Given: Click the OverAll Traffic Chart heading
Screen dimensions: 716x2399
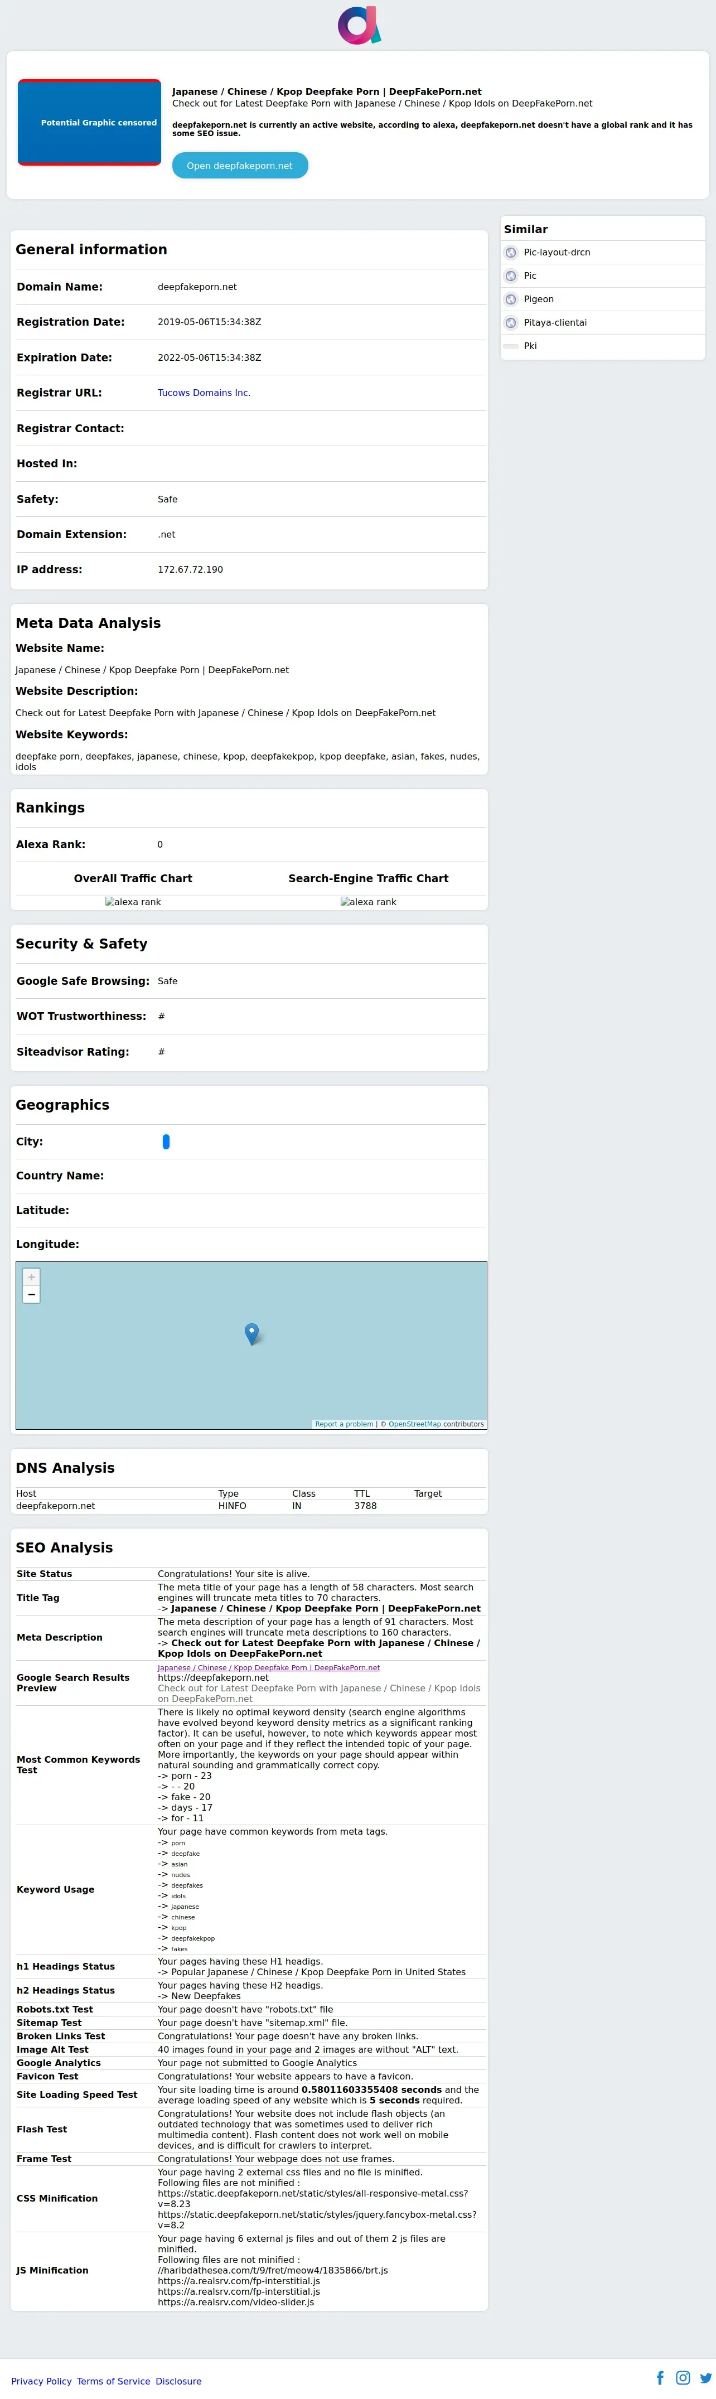Looking at the screenshot, I should tap(133, 878).
